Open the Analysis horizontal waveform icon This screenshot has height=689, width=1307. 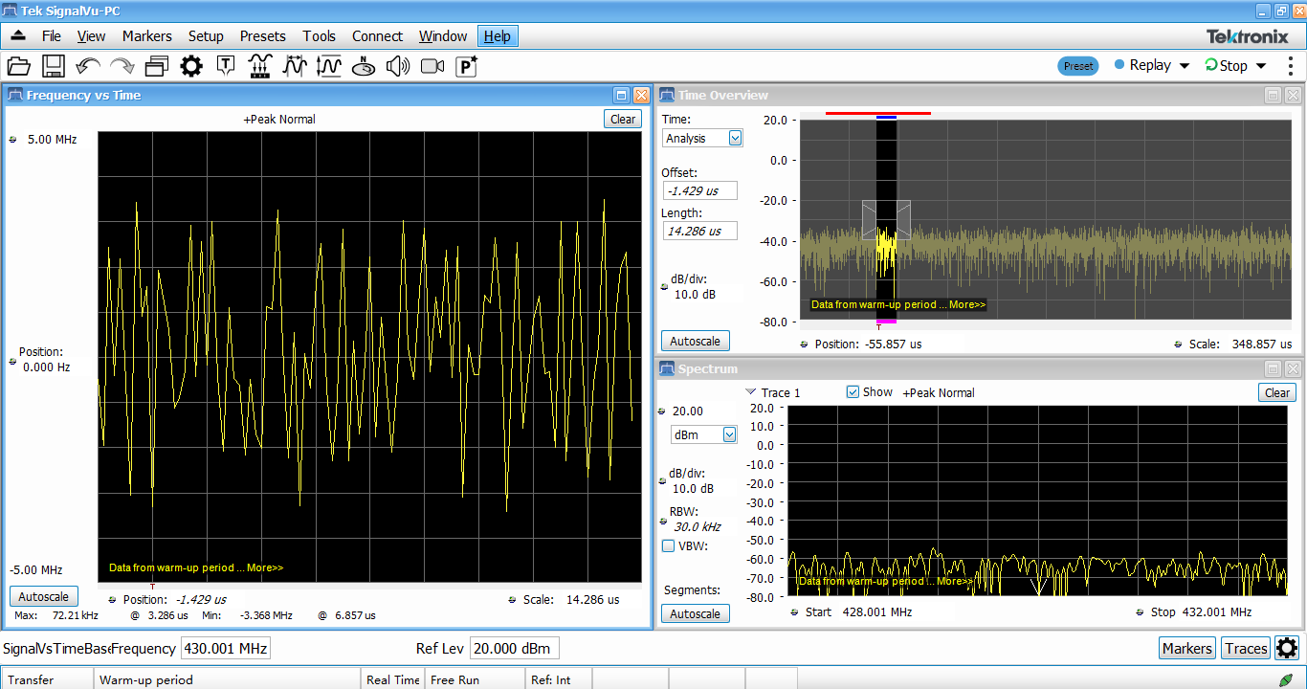tap(294, 66)
